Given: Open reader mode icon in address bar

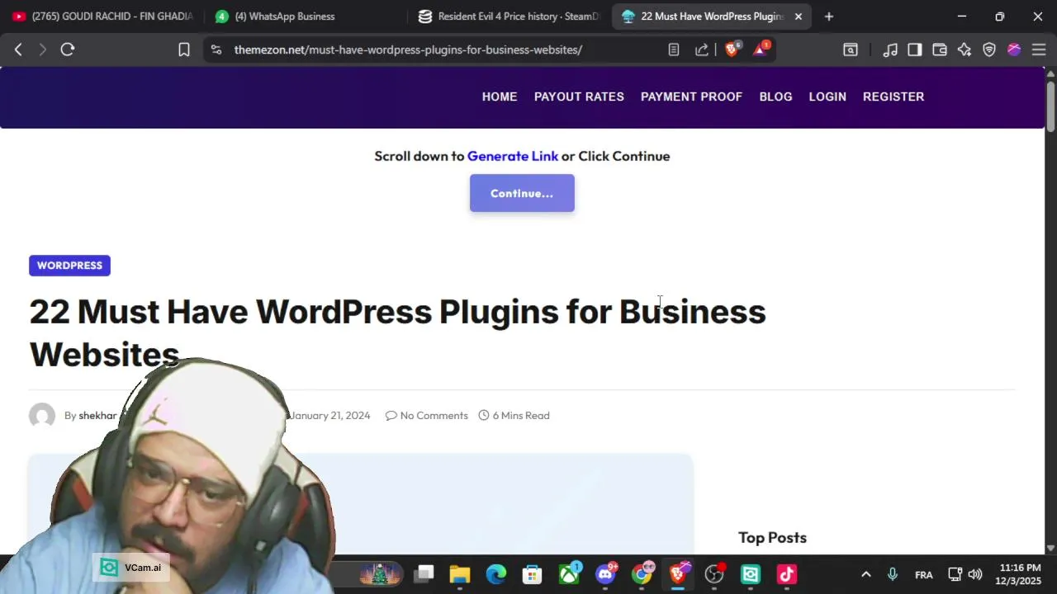Looking at the screenshot, I should click(x=674, y=49).
